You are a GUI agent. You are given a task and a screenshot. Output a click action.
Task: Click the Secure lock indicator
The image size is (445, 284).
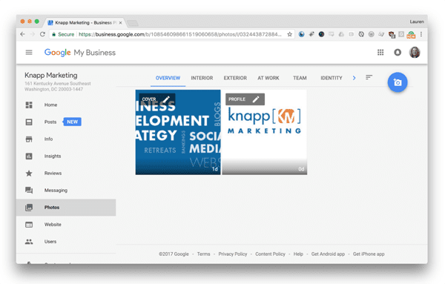click(x=63, y=34)
